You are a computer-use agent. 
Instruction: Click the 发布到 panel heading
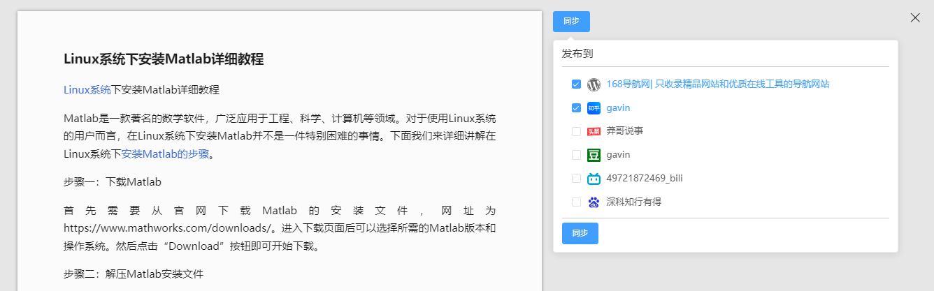577,54
